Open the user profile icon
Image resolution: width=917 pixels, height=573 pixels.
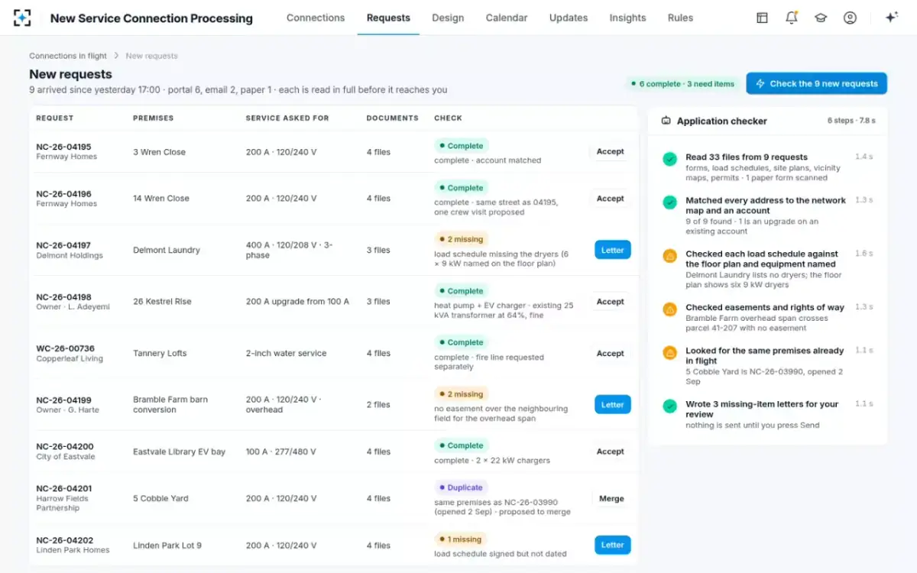(850, 18)
